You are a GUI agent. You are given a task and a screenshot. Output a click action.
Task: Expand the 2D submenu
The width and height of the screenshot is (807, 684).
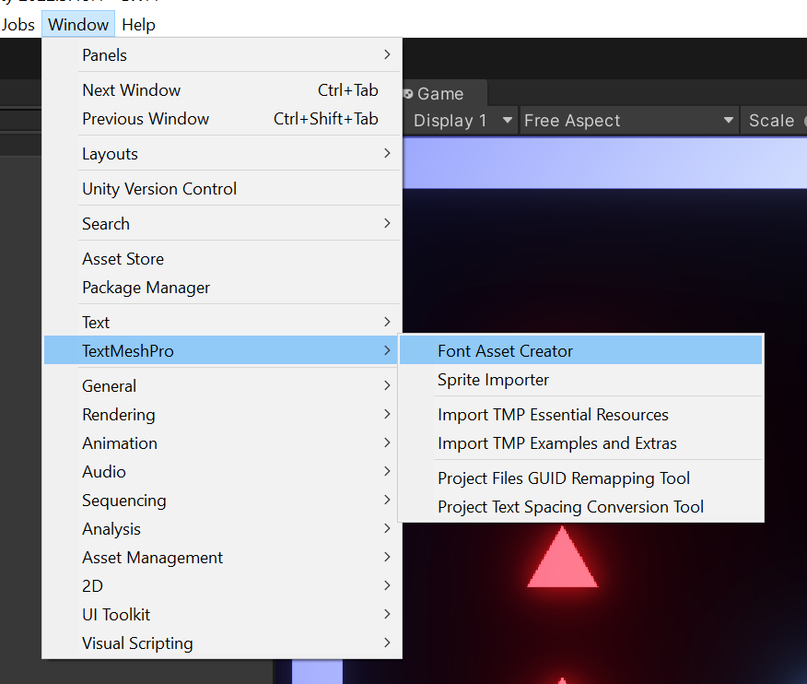(x=221, y=586)
